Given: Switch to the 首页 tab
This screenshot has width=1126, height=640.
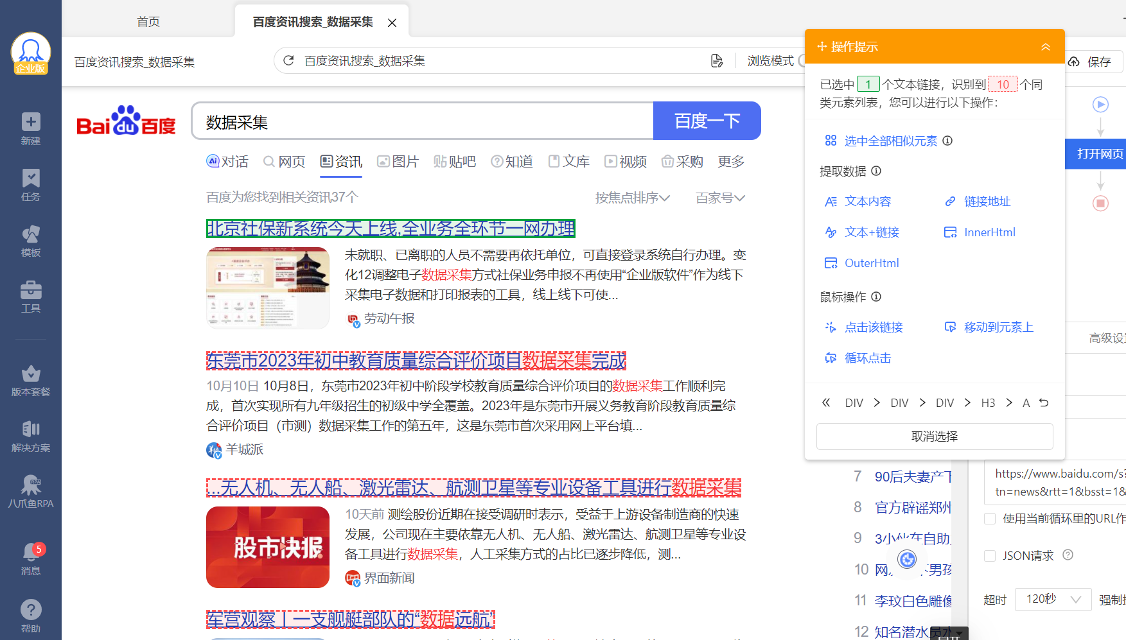Looking at the screenshot, I should tap(148, 22).
